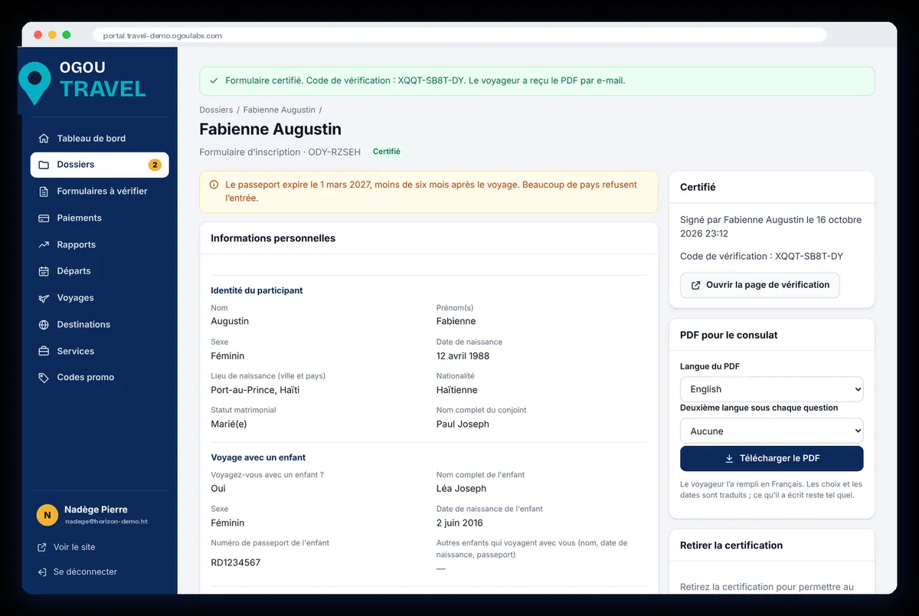Click the Dossiers count badge showing 2
This screenshot has width=919, height=616.
[x=155, y=165]
